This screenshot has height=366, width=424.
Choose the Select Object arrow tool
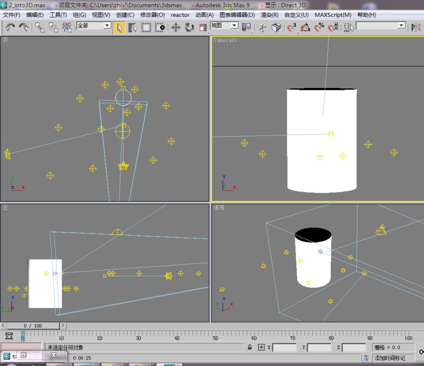tap(119, 27)
